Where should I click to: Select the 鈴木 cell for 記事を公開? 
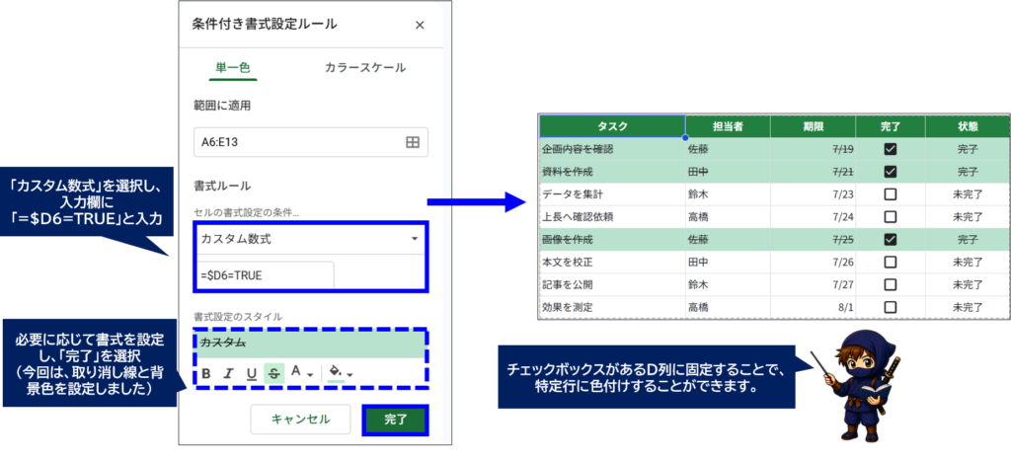(728, 284)
